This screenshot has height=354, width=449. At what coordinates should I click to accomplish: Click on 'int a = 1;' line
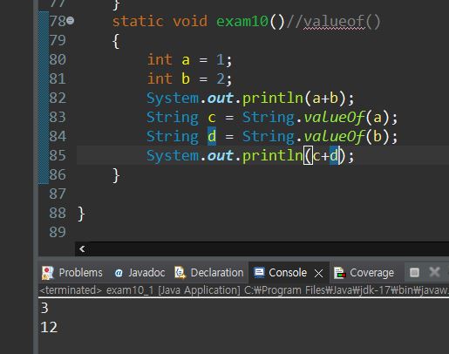pos(189,60)
